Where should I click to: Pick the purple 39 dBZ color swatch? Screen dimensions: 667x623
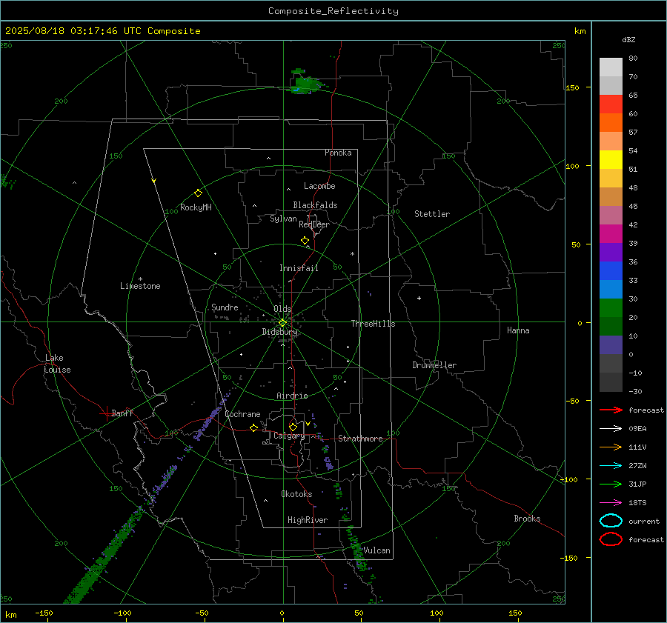[x=611, y=252]
